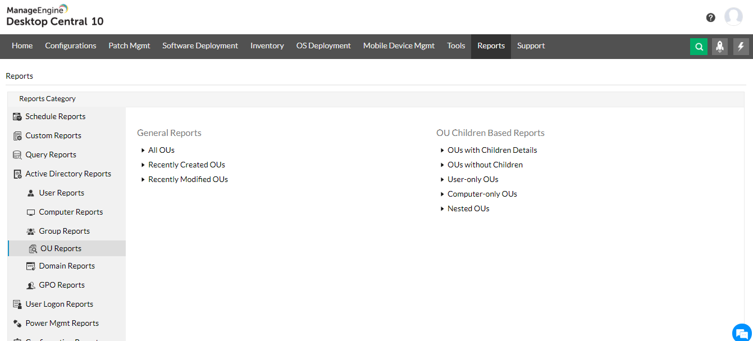Click the Group Reports people icon
The width and height of the screenshot is (753, 341).
(x=31, y=231)
